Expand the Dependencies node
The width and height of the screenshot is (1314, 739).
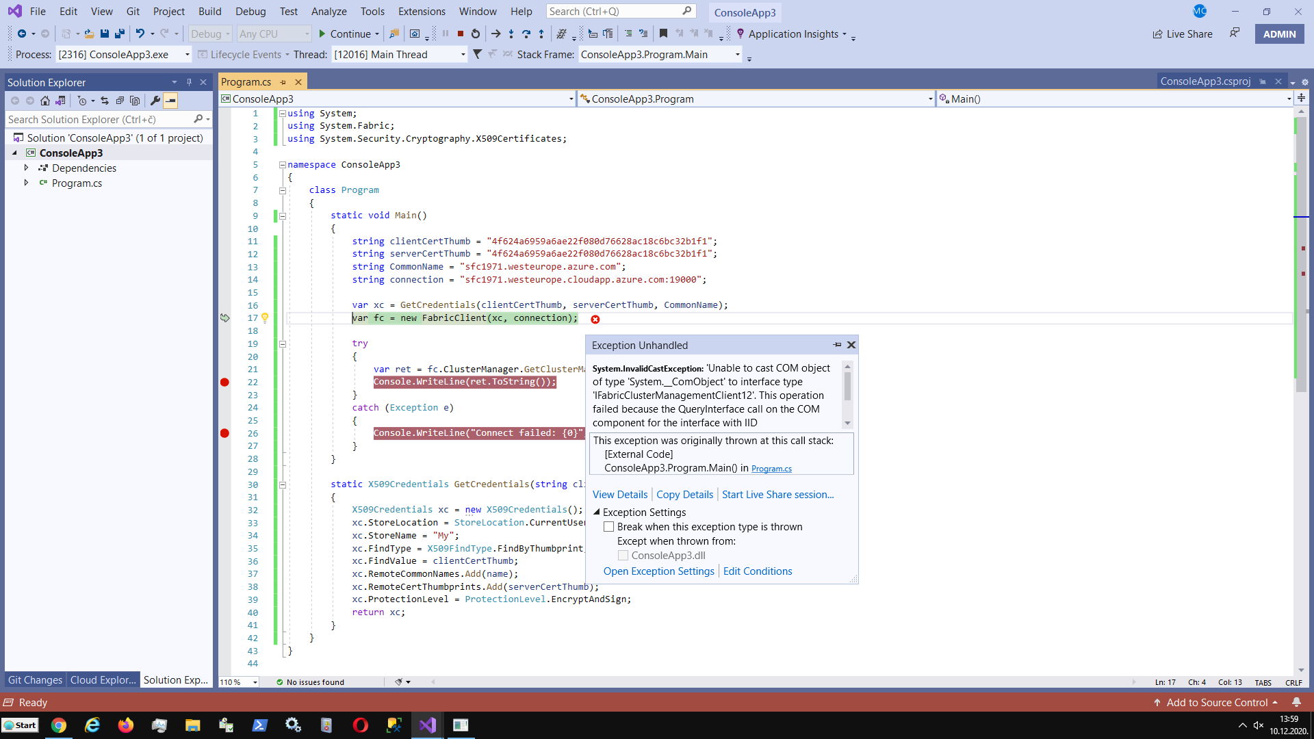tap(27, 168)
